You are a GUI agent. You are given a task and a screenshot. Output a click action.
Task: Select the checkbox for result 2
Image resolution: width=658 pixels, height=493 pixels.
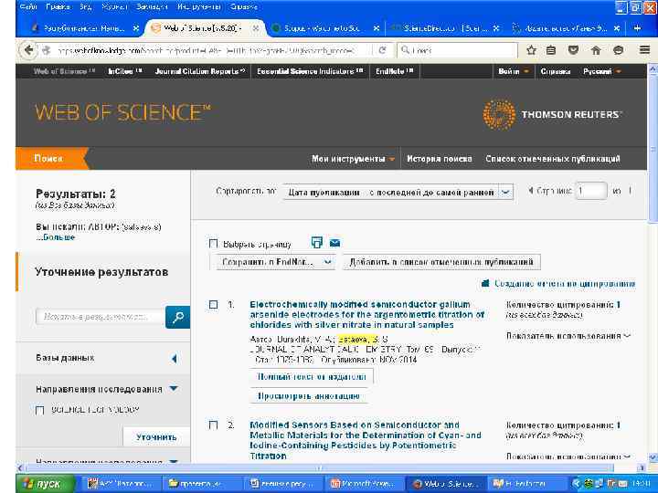point(213,425)
